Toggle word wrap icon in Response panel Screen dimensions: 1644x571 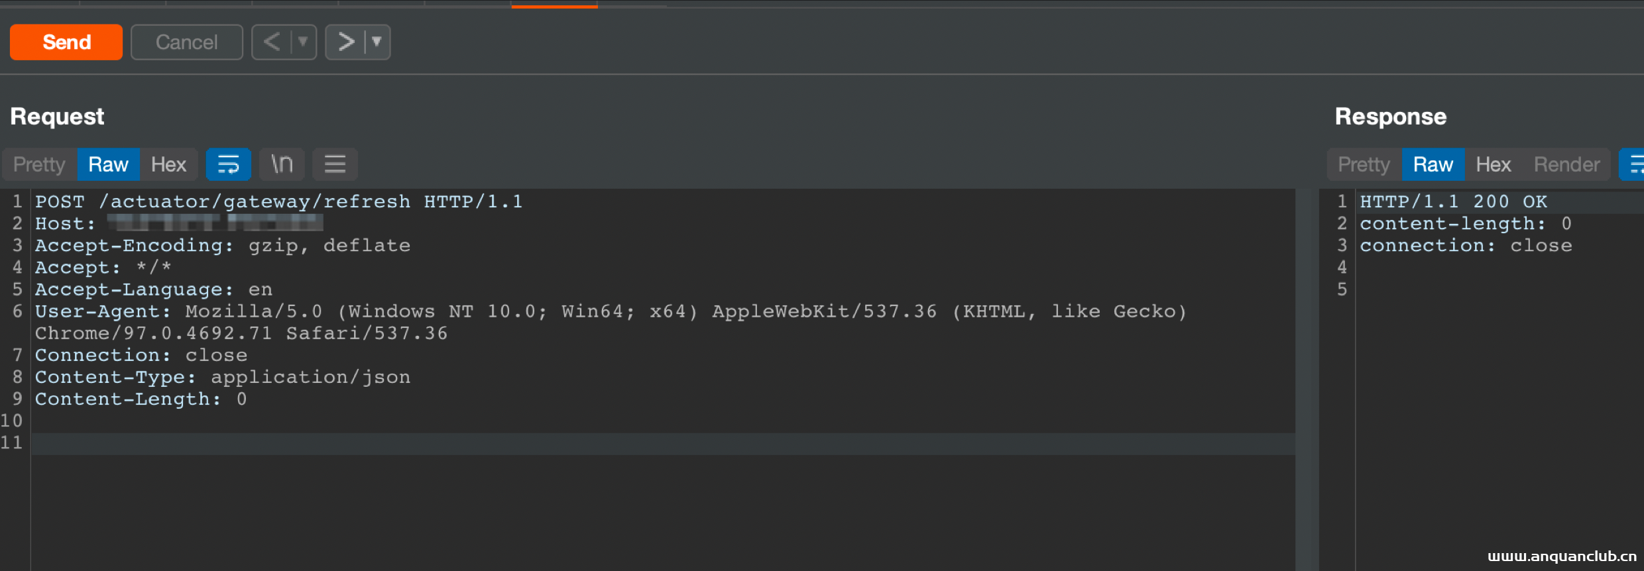tap(1635, 164)
